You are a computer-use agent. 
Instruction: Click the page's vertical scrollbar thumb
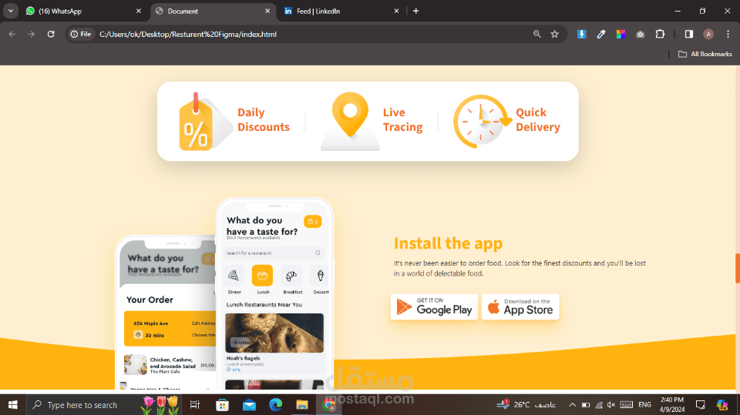(x=737, y=269)
